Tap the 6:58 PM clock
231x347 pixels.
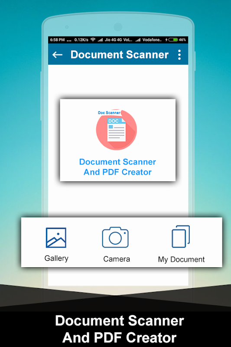click(x=57, y=40)
